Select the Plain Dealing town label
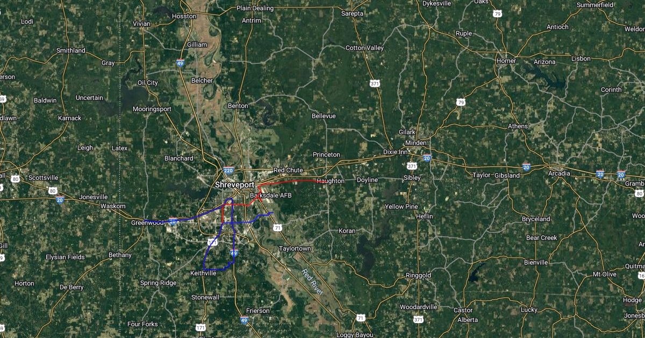Viewport: 645px width, 338px height. pyautogui.click(x=255, y=8)
